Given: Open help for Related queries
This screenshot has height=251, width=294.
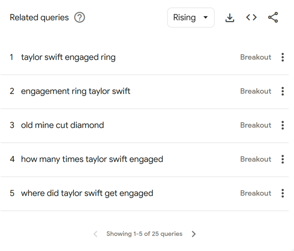Looking at the screenshot, I should (x=79, y=18).
